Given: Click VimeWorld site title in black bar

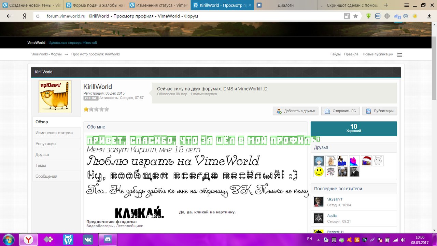Looking at the screenshot, I should point(37,43).
